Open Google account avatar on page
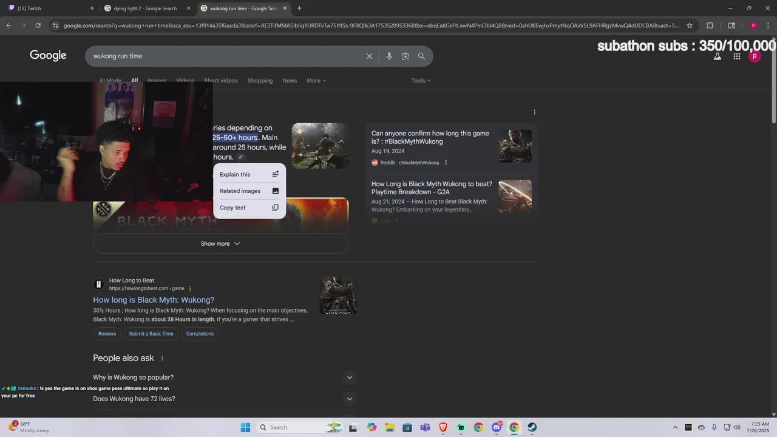This screenshot has height=437, width=777. (x=755, y=56)
